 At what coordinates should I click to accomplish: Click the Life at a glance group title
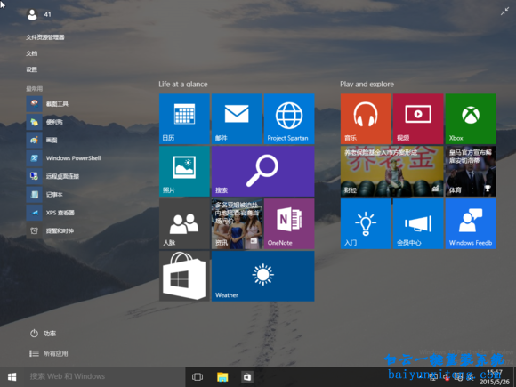[x=183, y=85]
